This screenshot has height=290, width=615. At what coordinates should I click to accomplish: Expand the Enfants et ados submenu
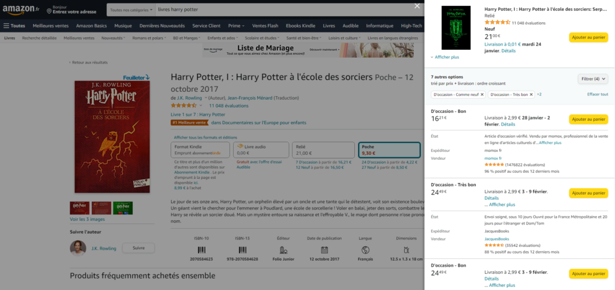222,38
